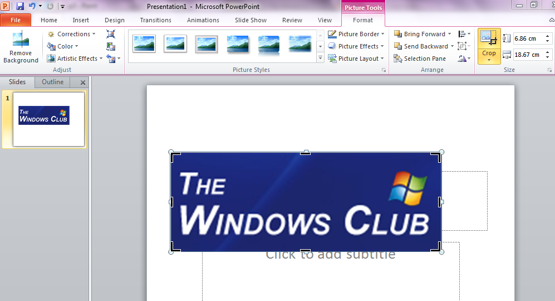
Task: Click the Compress Pictures icon
Action: click(111, 34)
